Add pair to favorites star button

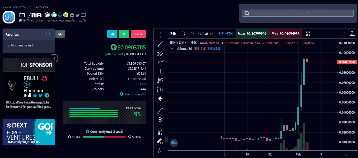[x=124, y=34]
